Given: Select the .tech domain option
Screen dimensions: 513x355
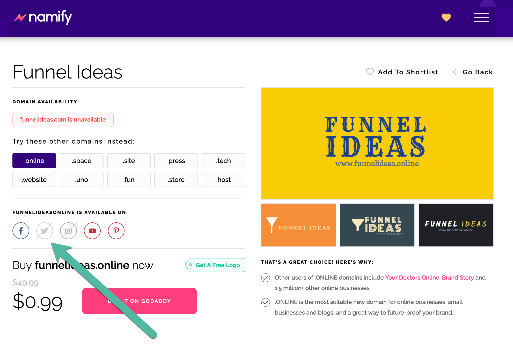Looking at the screenshot, I should pos(223,161).
